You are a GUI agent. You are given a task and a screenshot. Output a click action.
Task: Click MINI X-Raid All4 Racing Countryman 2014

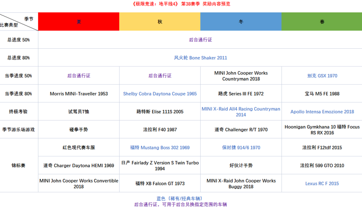click(241, 112)
